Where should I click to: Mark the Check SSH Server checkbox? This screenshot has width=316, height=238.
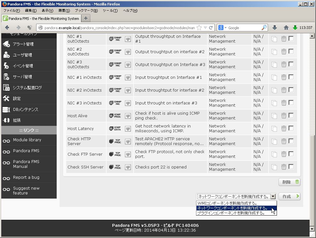click(x=291, y=166)
